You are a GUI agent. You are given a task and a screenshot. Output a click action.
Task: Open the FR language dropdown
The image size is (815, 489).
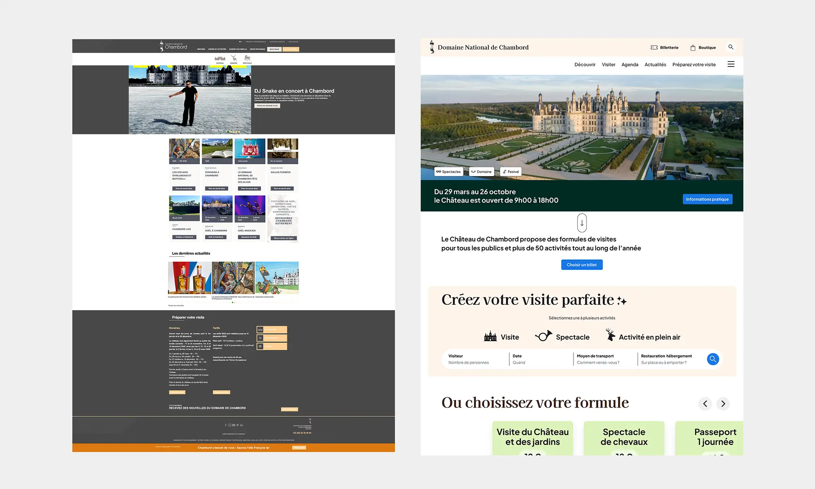pos(240,42)
